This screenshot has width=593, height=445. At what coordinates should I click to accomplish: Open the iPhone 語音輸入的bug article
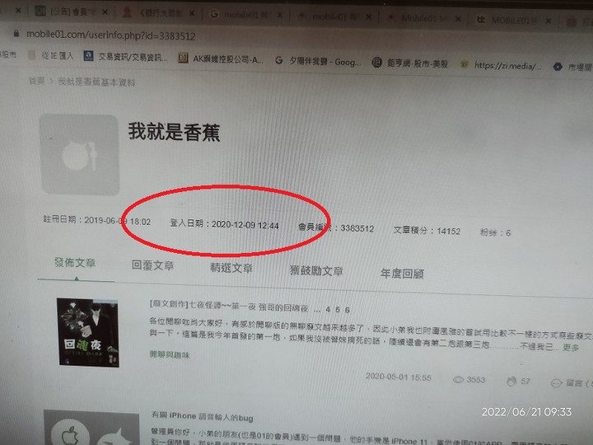point(203,417)
